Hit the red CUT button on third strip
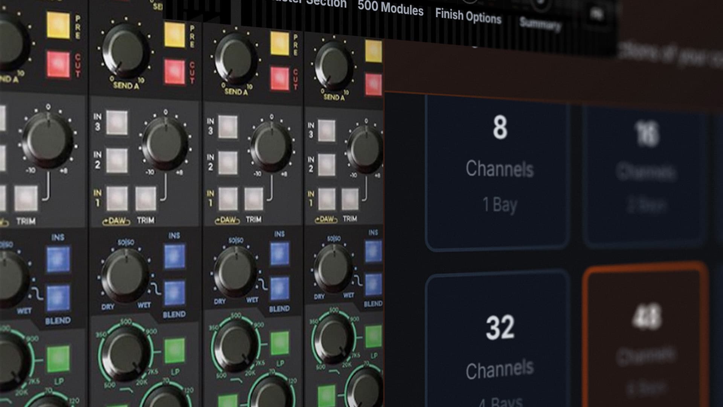The height and width of the screenshot is (407, 723). click(x=280, y=78)
